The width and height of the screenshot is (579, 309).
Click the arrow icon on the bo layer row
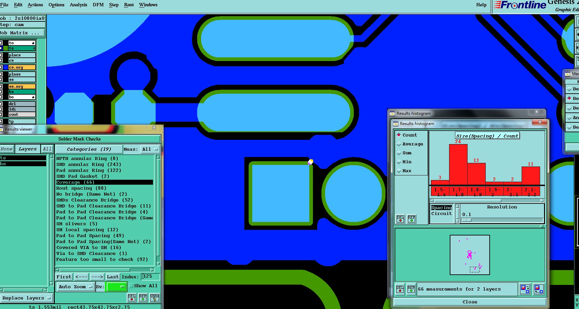[33, 97]
